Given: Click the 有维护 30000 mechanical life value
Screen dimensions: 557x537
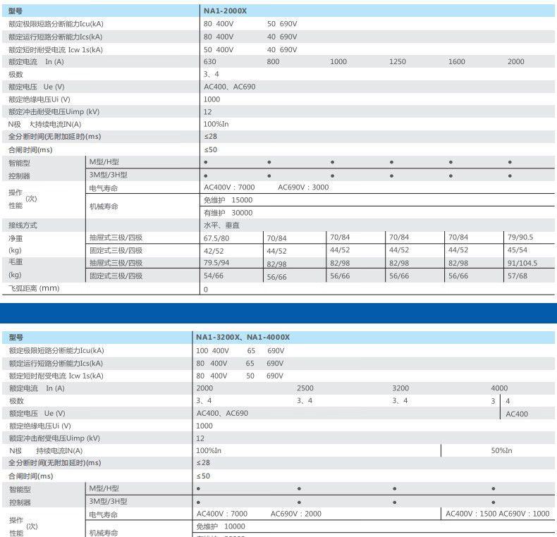Looking at the screenshot, I should [x=228, y=213].
